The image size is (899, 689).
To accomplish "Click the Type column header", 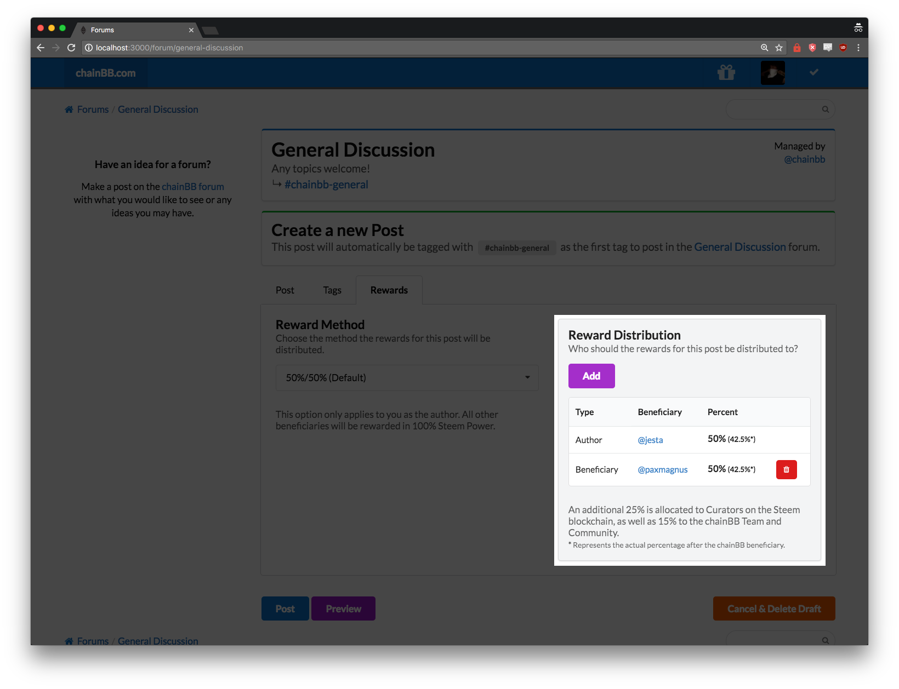I will (584, 412).
